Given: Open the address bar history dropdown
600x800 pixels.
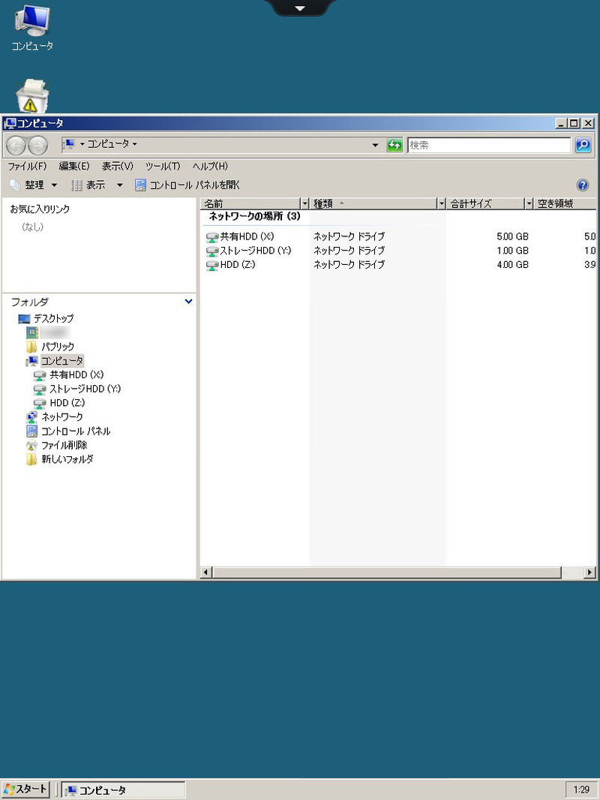Looking at the screenshot, I should (375, 145).
